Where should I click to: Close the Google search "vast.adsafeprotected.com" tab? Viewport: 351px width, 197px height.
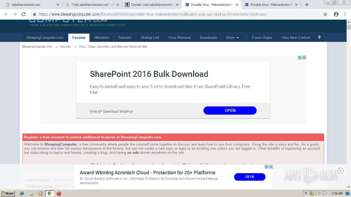(x=117, y=5)
